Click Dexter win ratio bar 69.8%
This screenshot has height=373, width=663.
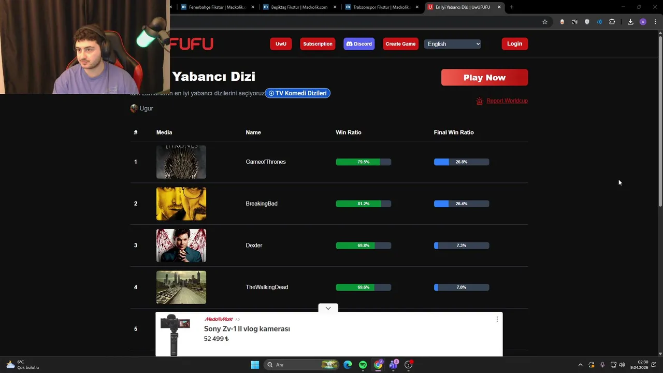pyautogui.click(x=363, y=246)
